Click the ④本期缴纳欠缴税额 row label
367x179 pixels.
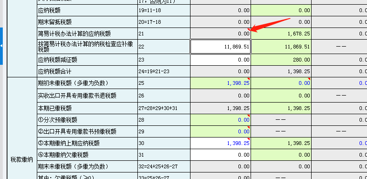(63, 155)
